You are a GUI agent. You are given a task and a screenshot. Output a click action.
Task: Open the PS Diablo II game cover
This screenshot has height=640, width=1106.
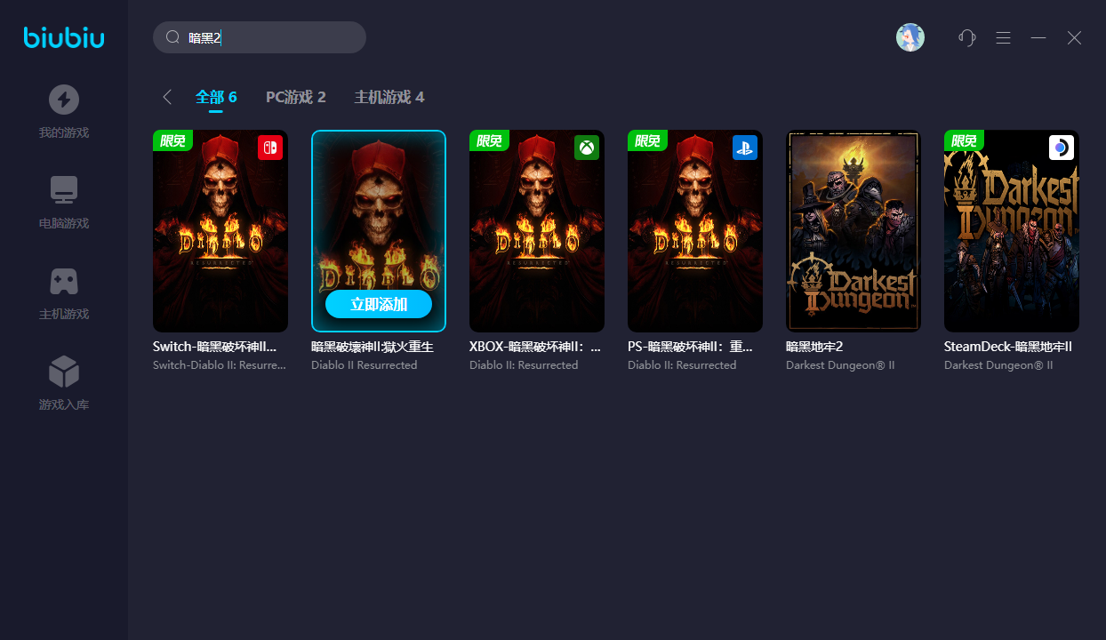click(x=695, y=231)
